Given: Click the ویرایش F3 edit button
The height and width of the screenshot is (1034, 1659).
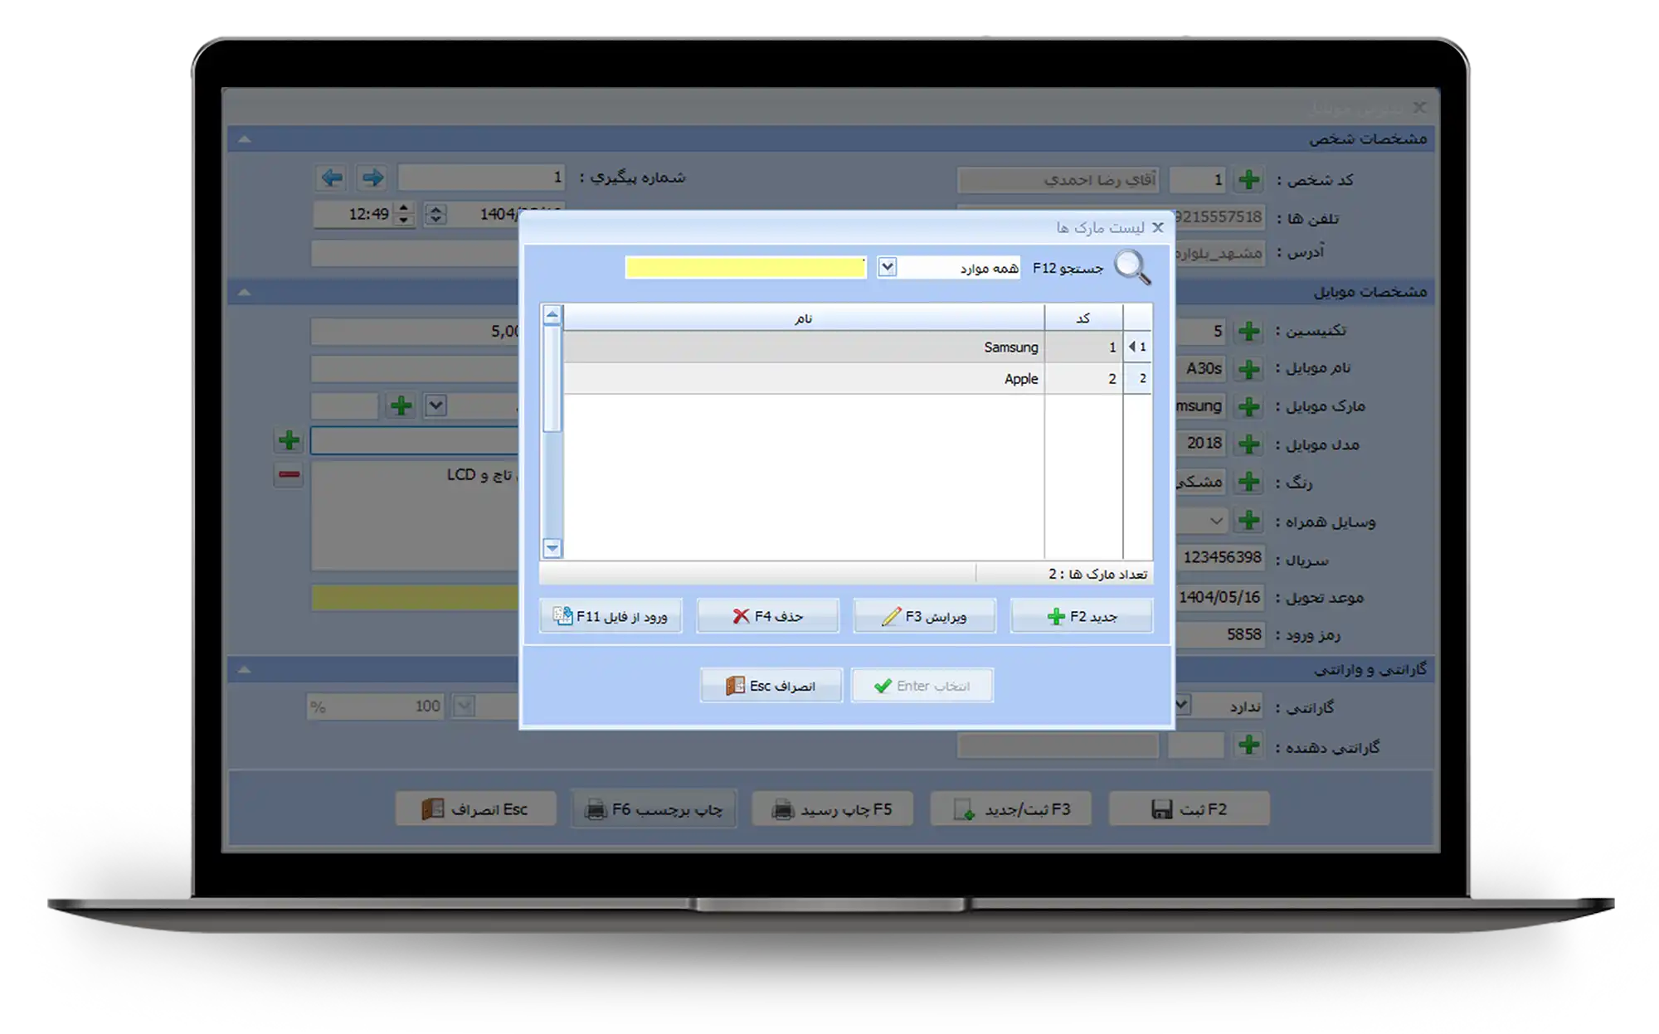Looking at the screenshot, I should (924, 616).
